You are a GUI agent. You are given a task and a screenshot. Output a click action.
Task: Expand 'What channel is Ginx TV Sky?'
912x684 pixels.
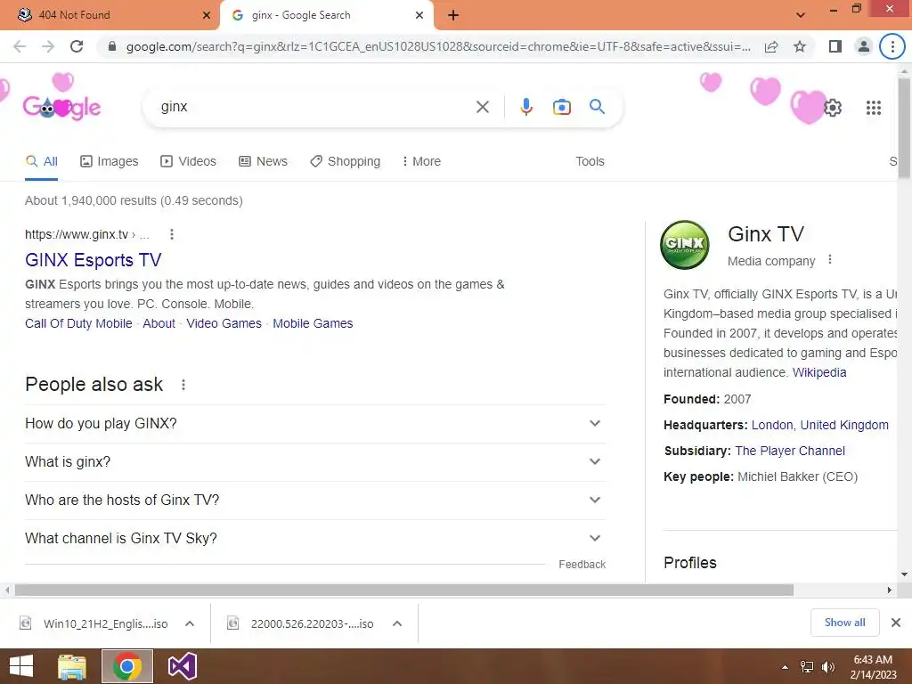click(x=315, y=539)
